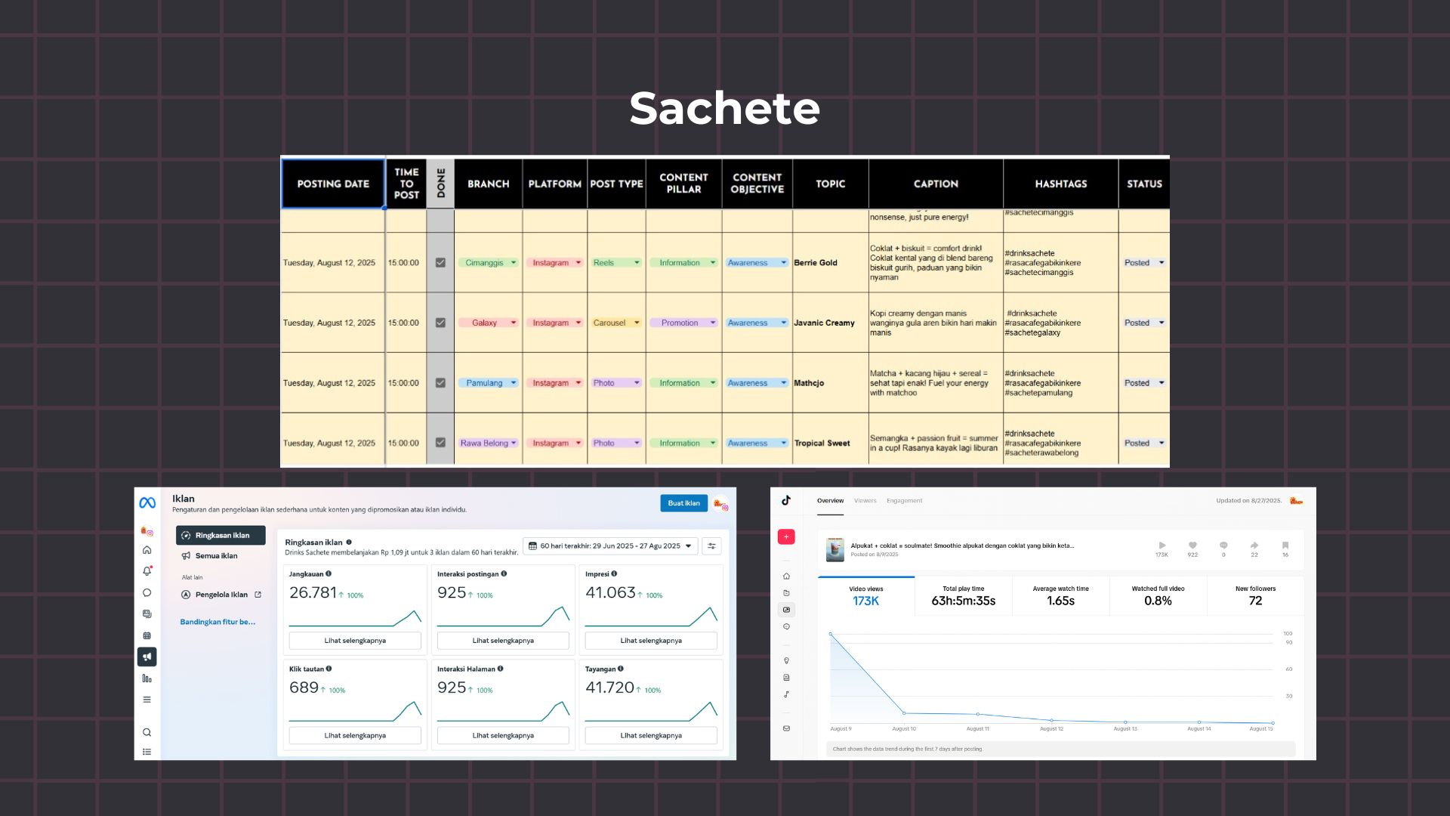Click the HASHTAGS column header
The image size is (1450, 816).
click(1061, 184)
